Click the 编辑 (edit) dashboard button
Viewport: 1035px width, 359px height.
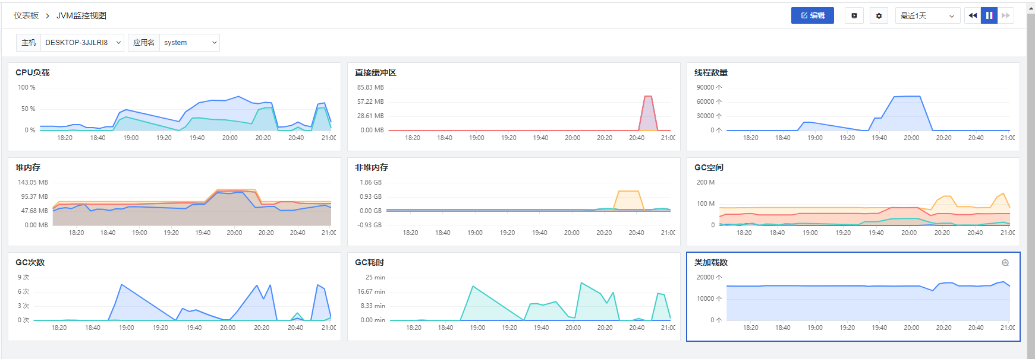click(812, 15)
